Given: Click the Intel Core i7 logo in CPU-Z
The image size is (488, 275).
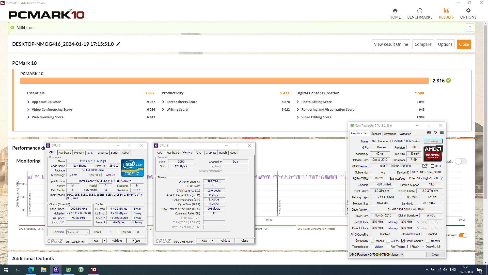Looking at the screenshot, I should 132,168.
